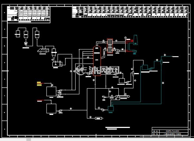194x141 pixels.
Task: Click the pump left of absorber bottom
Action: (x=89, y=74)
